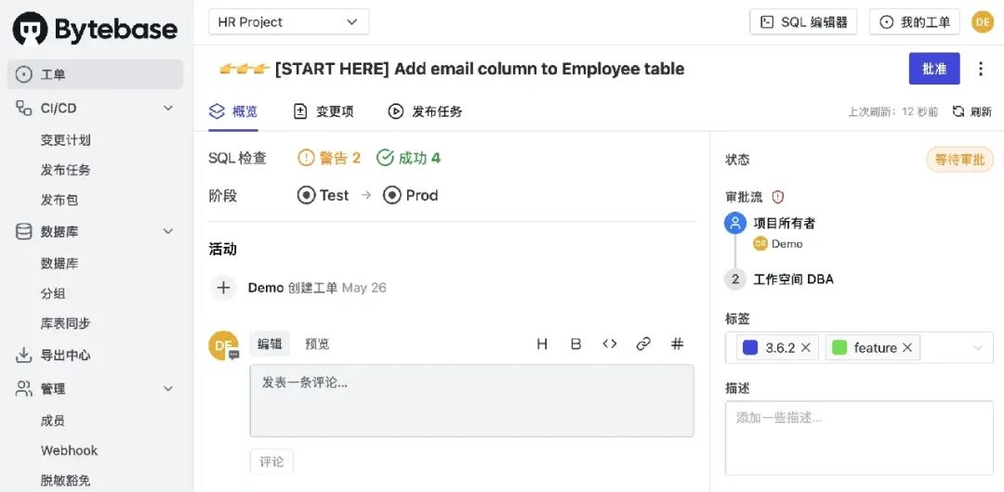Viewport: 1004px width, 492px height.
Task: Open the HR Project dropdown
Action: (288, 21)
